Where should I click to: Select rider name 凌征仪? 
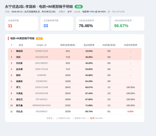pos(19,99)
